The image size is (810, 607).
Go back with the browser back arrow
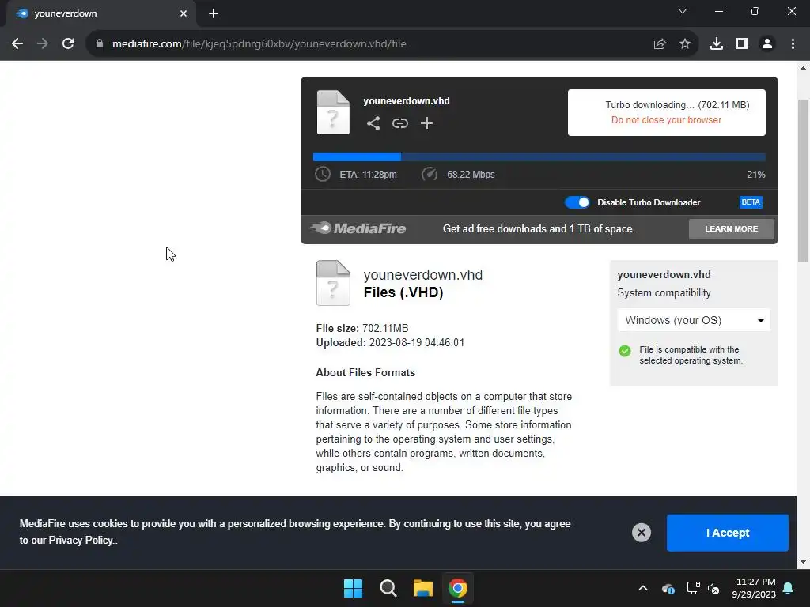click(17, 44)
